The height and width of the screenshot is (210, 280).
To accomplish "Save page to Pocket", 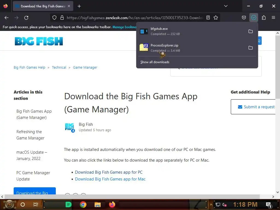I will point(244,17).
